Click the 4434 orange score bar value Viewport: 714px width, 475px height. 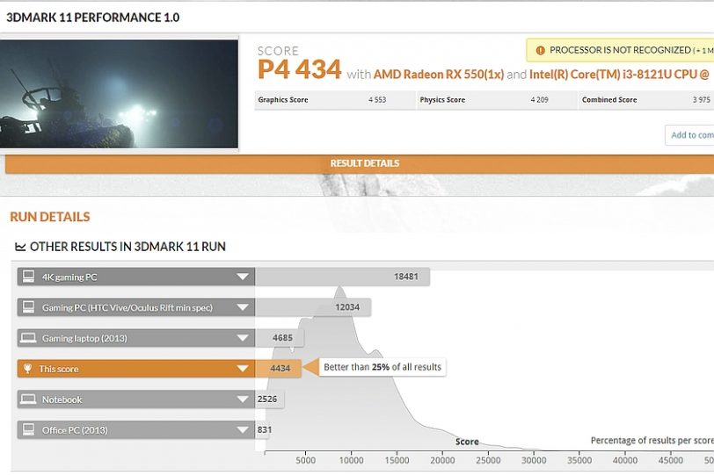[280, 368]
